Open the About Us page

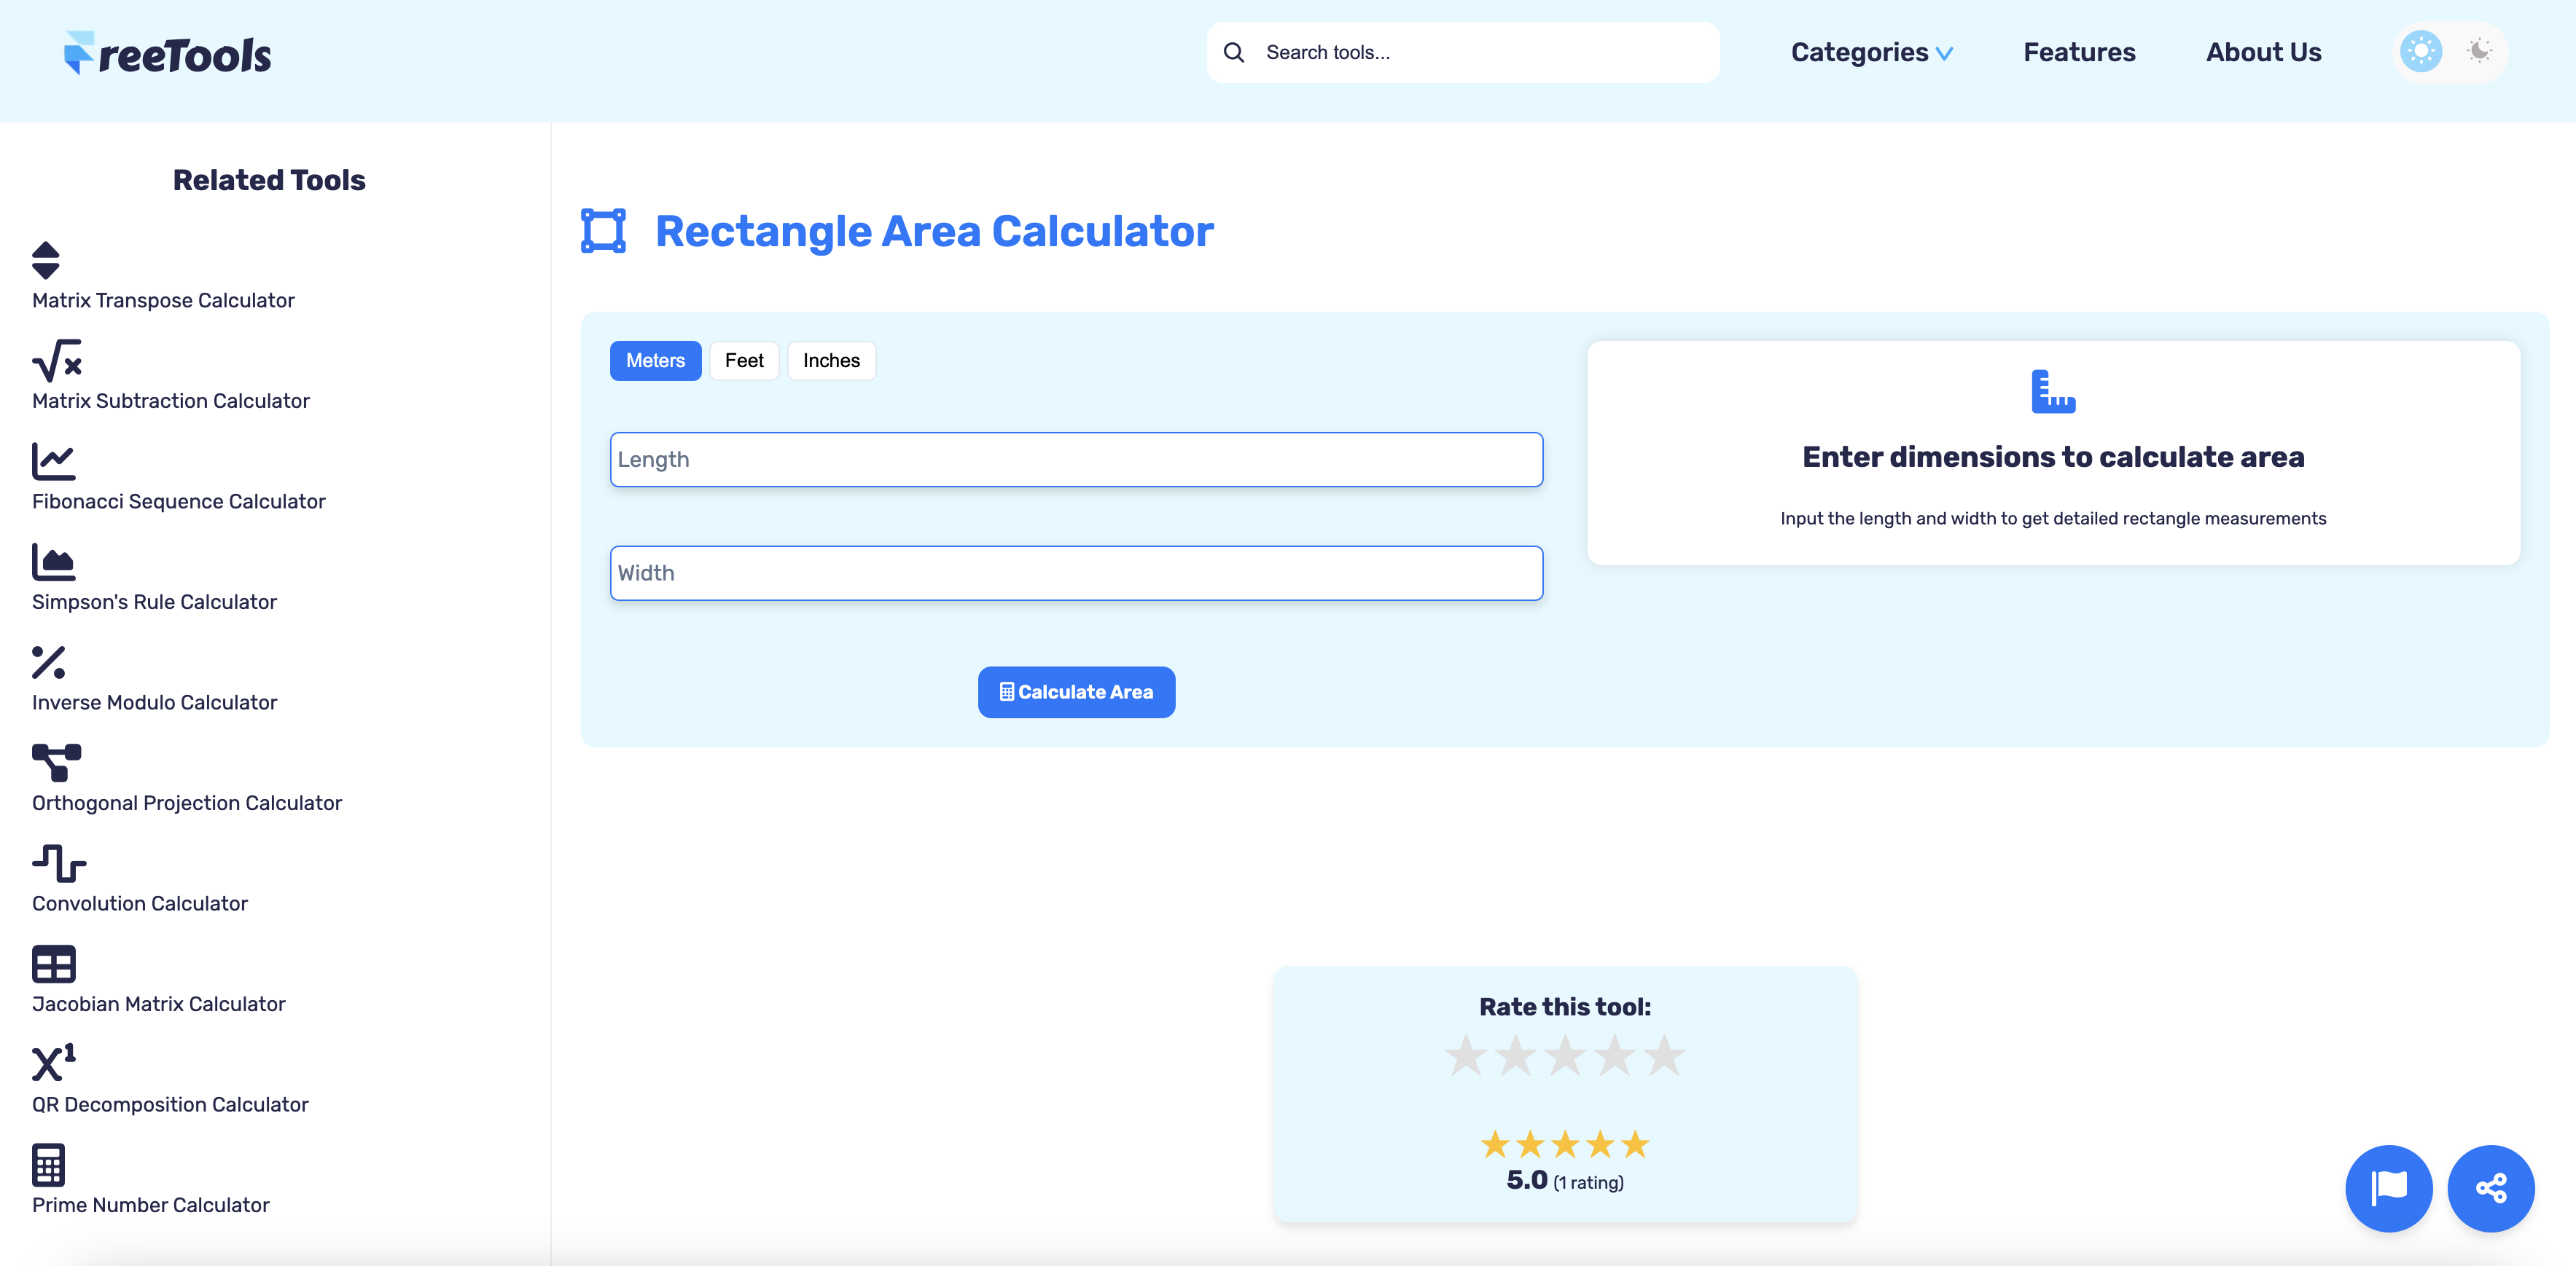(x=2263, y=52)
